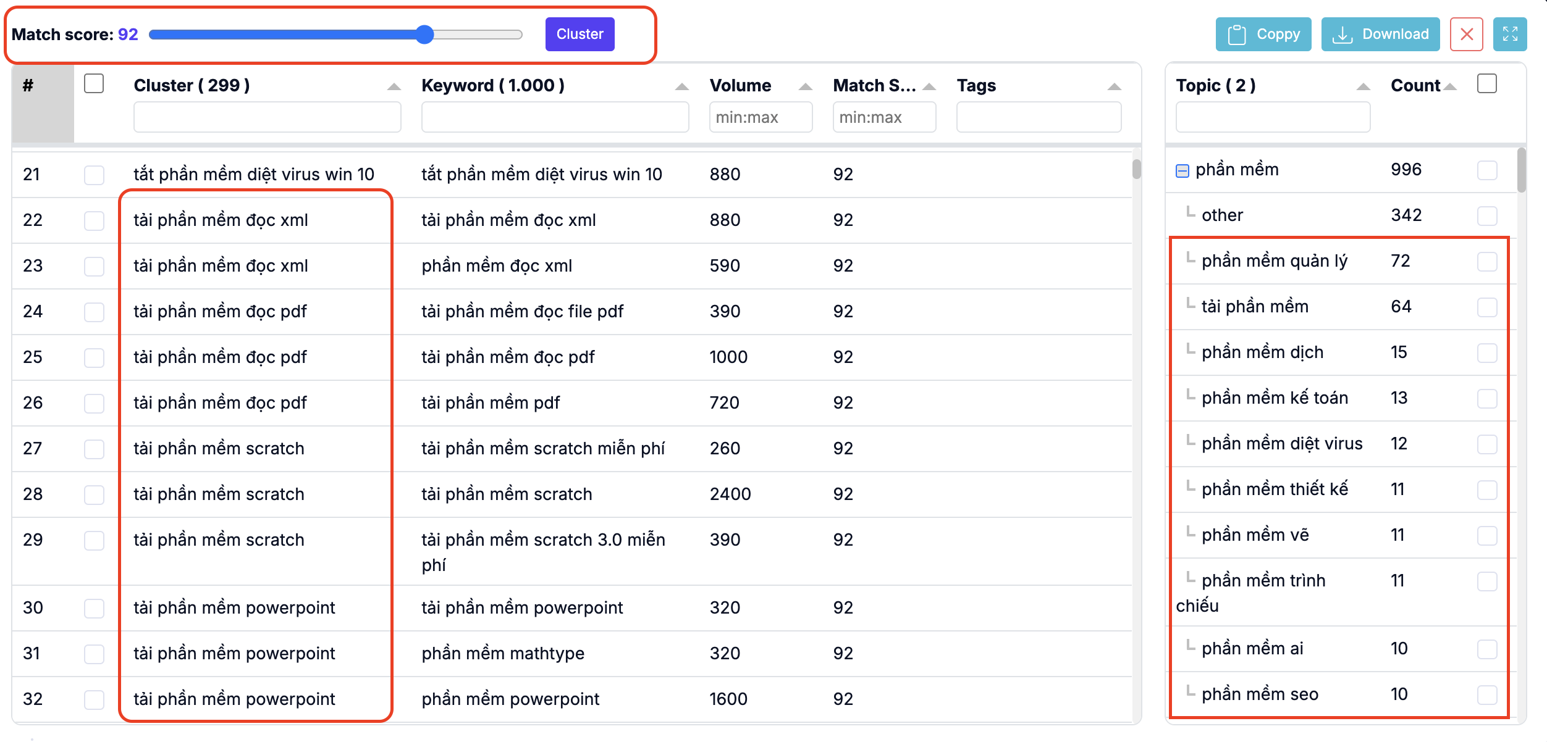Check row 25 checkbox

click(x=94, y=357)
